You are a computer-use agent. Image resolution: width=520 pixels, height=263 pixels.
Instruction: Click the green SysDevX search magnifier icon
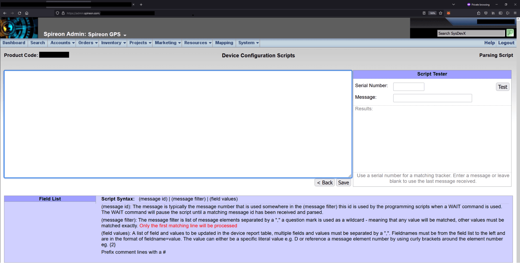point(510,33)
